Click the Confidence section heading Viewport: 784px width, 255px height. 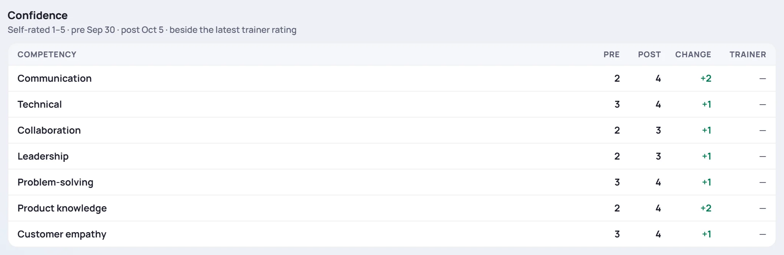click(37, 15)
